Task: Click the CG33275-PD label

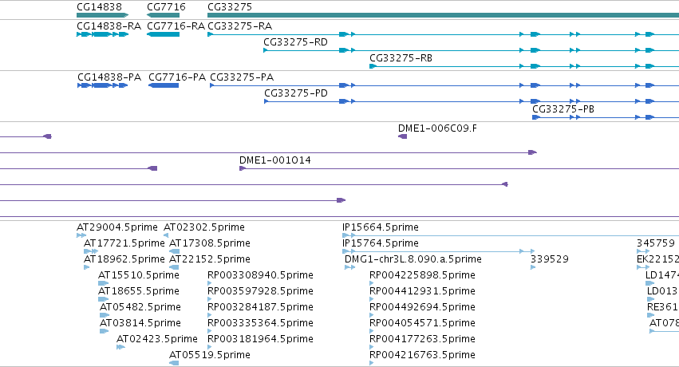Action: pos(296,93)
